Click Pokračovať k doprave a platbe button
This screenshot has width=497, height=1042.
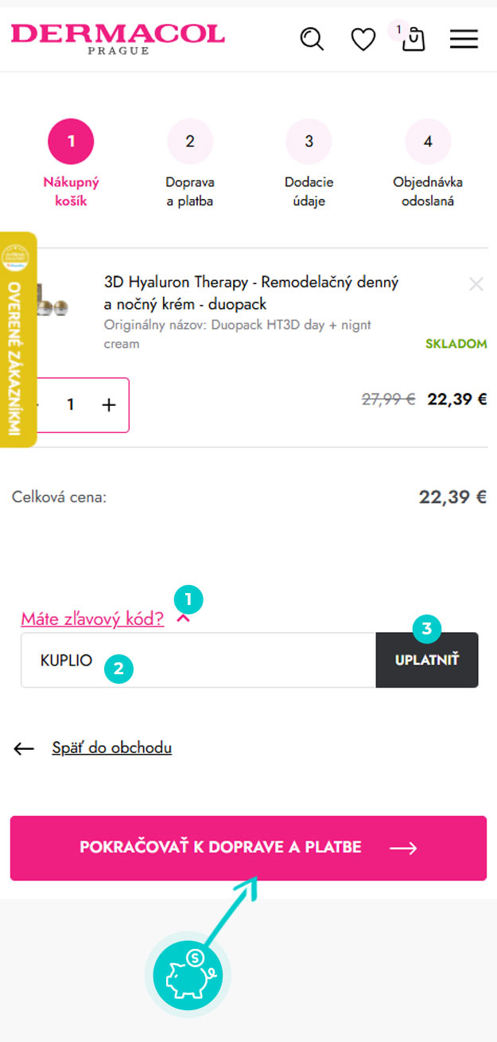click(x=248, y=848)
